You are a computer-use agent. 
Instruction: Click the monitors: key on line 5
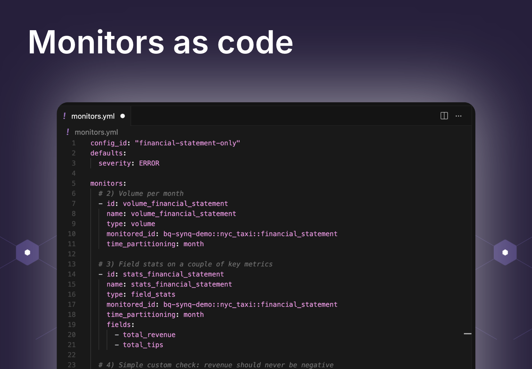click(108, 183)
